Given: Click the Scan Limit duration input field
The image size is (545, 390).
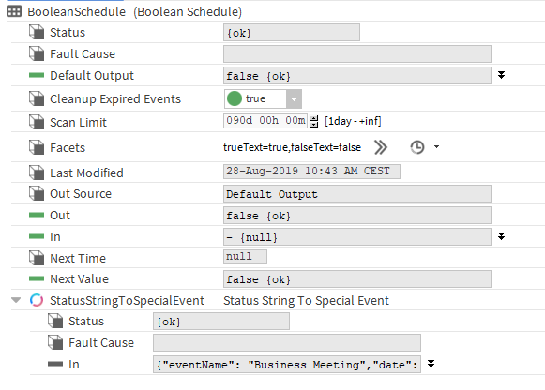Looking at the screenshot, I should click(265, 121).
